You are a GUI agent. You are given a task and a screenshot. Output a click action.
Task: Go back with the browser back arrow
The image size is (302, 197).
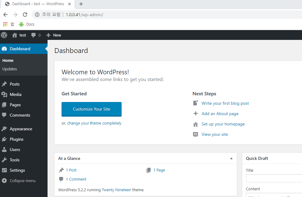(x=5, y=15)
